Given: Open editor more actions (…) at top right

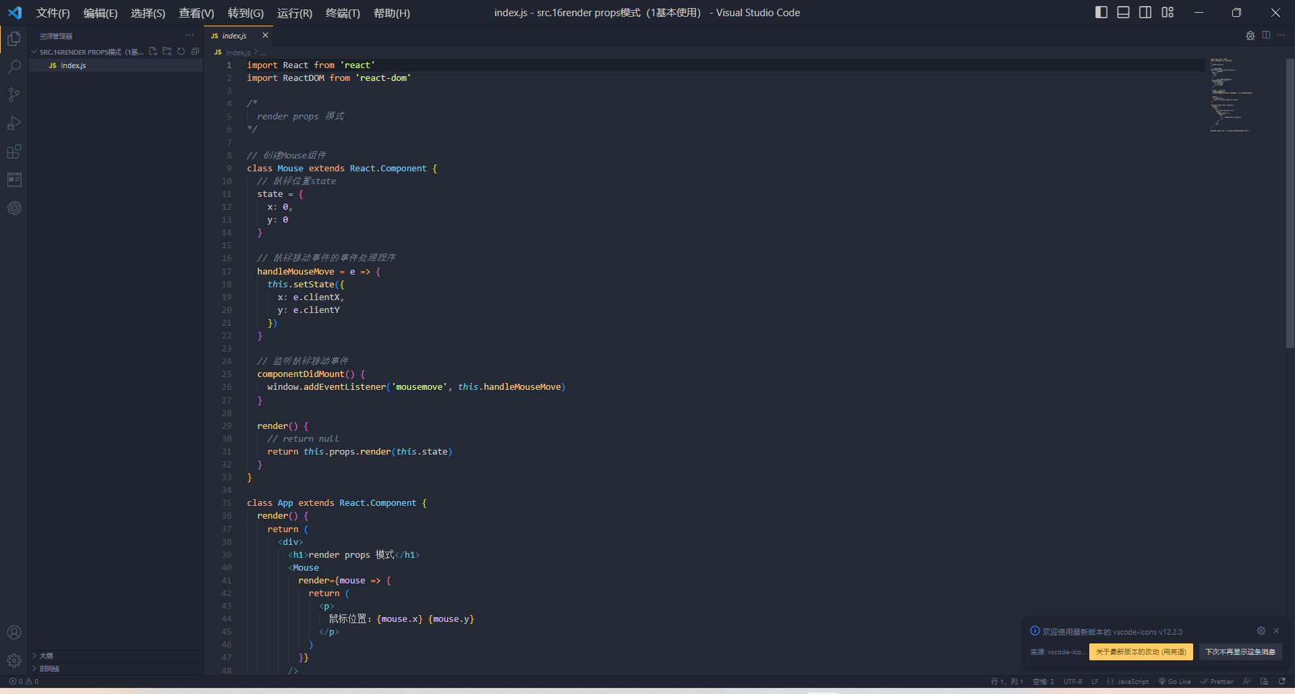Looking at the screenshot, I should coord(1282,35).
